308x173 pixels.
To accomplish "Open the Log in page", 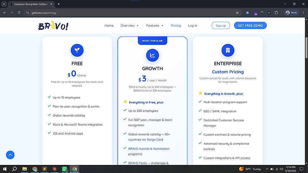I will tap(193, 26).
